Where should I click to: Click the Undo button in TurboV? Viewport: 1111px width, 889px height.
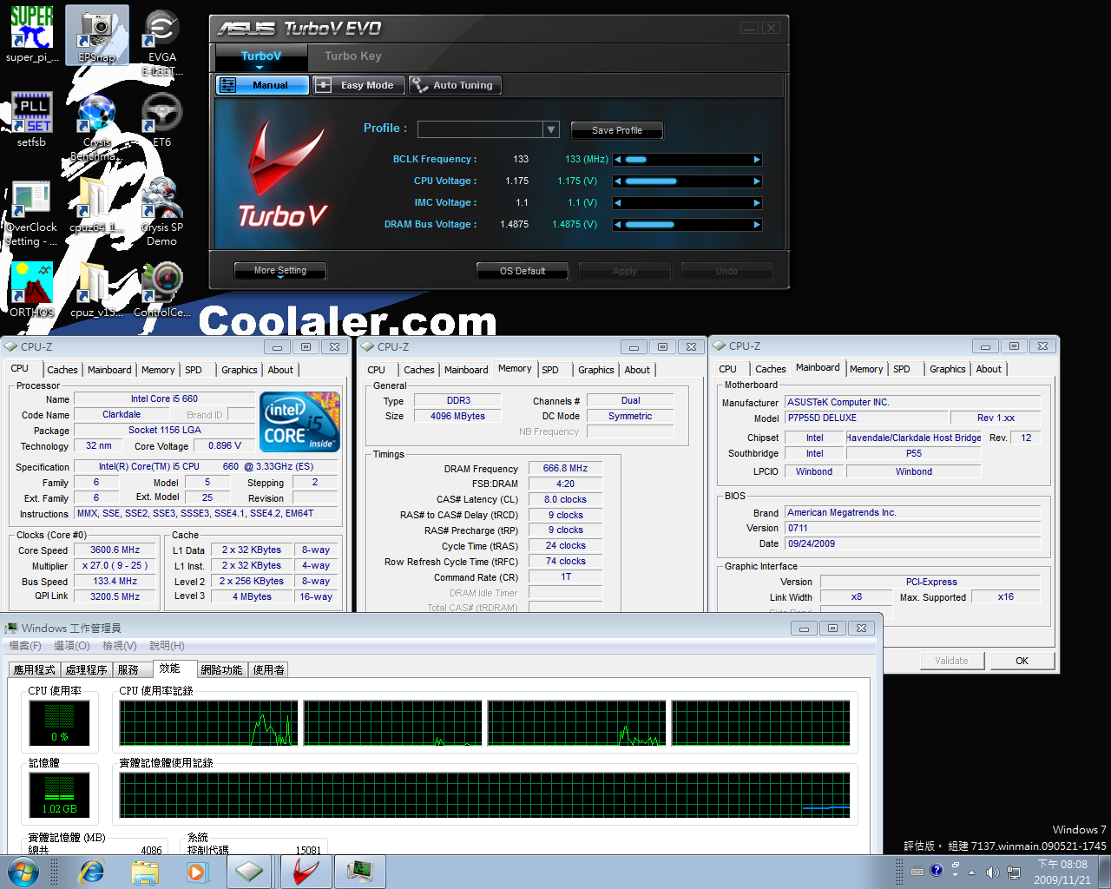click(727, 271)
